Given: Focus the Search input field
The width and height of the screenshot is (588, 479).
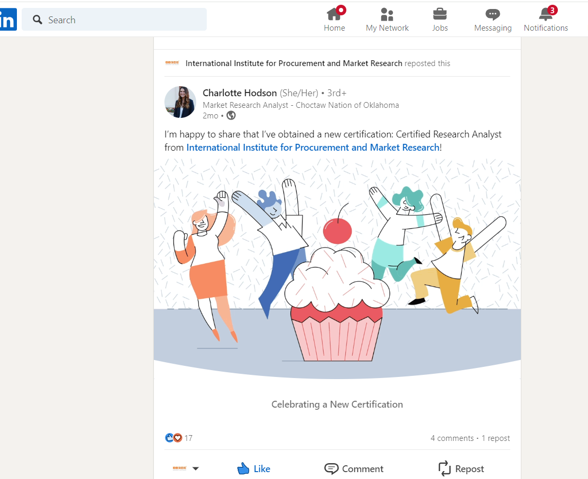Looking at the screenshot, I should pyautogui.click(x=114, y=20).
